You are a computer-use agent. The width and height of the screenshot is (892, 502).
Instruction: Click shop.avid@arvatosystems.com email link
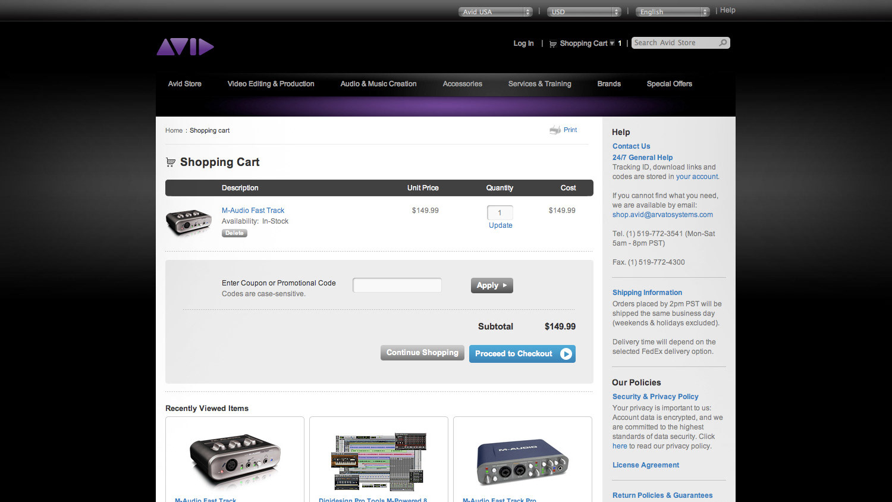[662, 215]
